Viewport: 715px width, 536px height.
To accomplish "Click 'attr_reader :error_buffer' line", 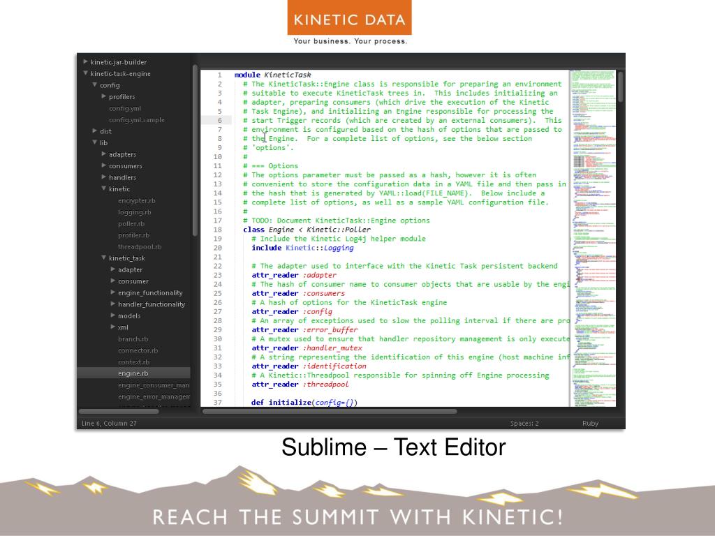I will pos(304,330).
